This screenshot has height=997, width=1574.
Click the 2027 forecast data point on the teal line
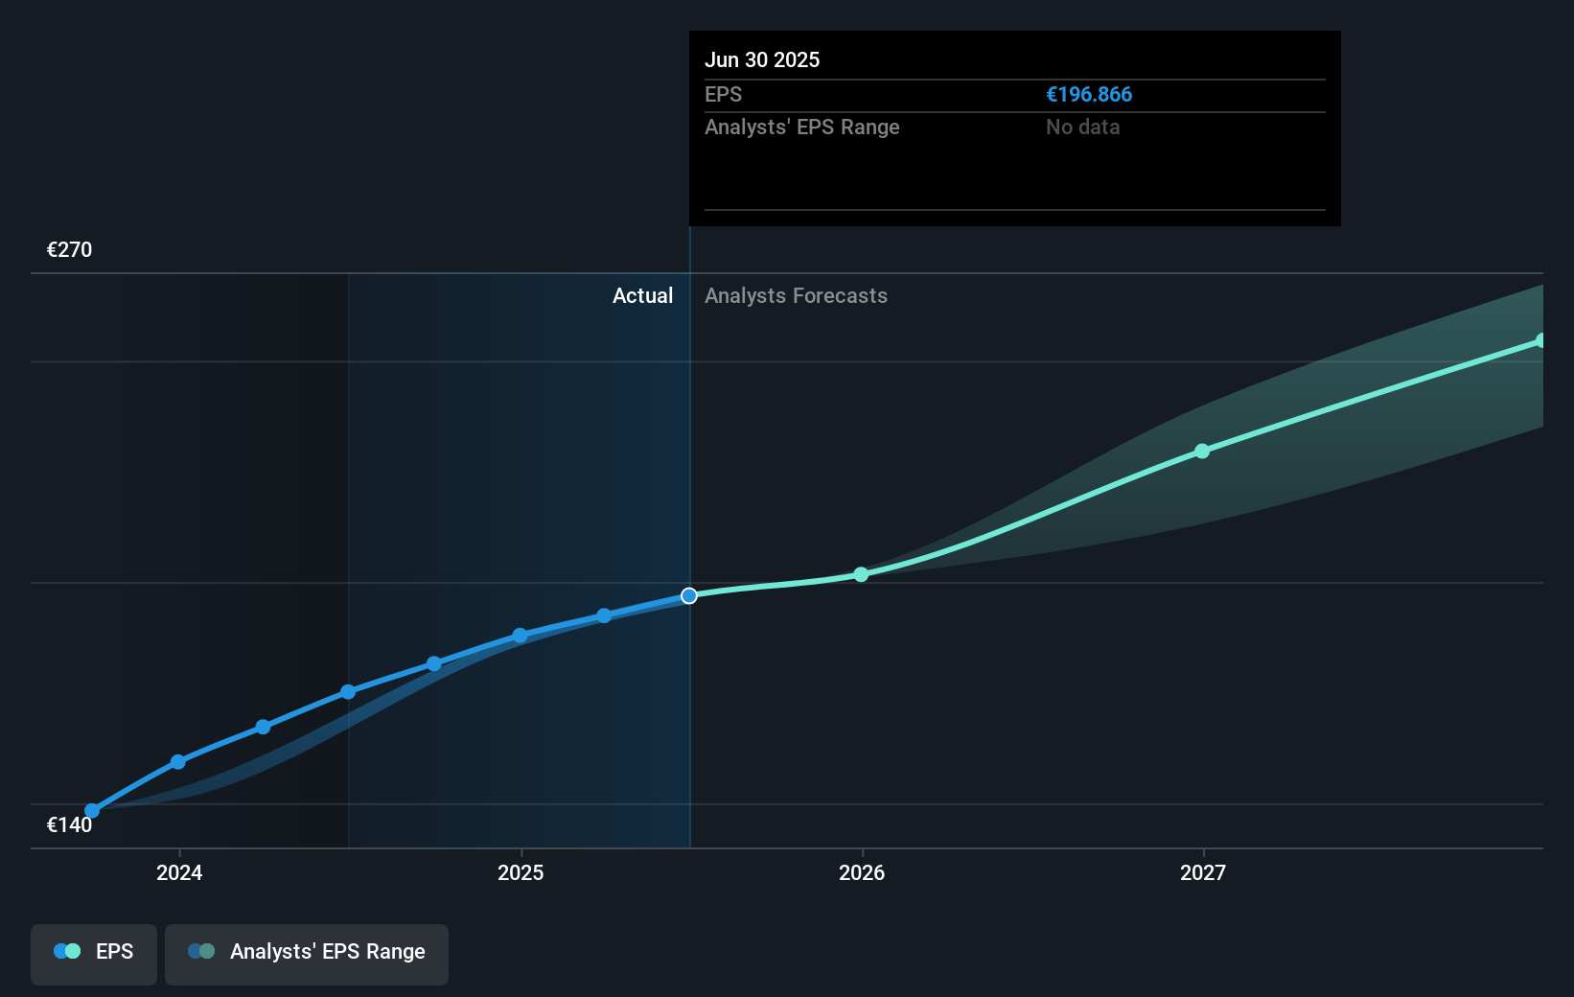coord(1203,451)
